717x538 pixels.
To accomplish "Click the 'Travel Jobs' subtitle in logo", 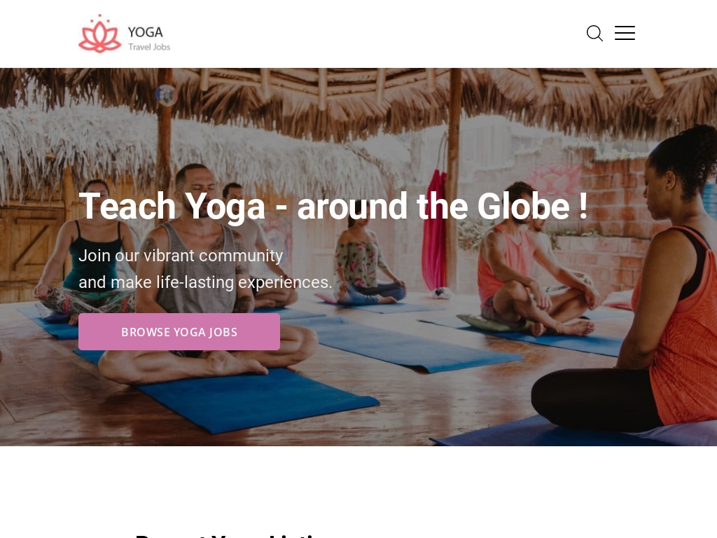I will (149, 47).
